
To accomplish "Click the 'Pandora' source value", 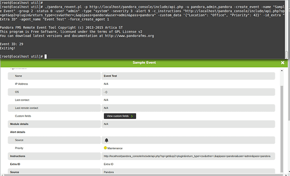I will point(109,172).
